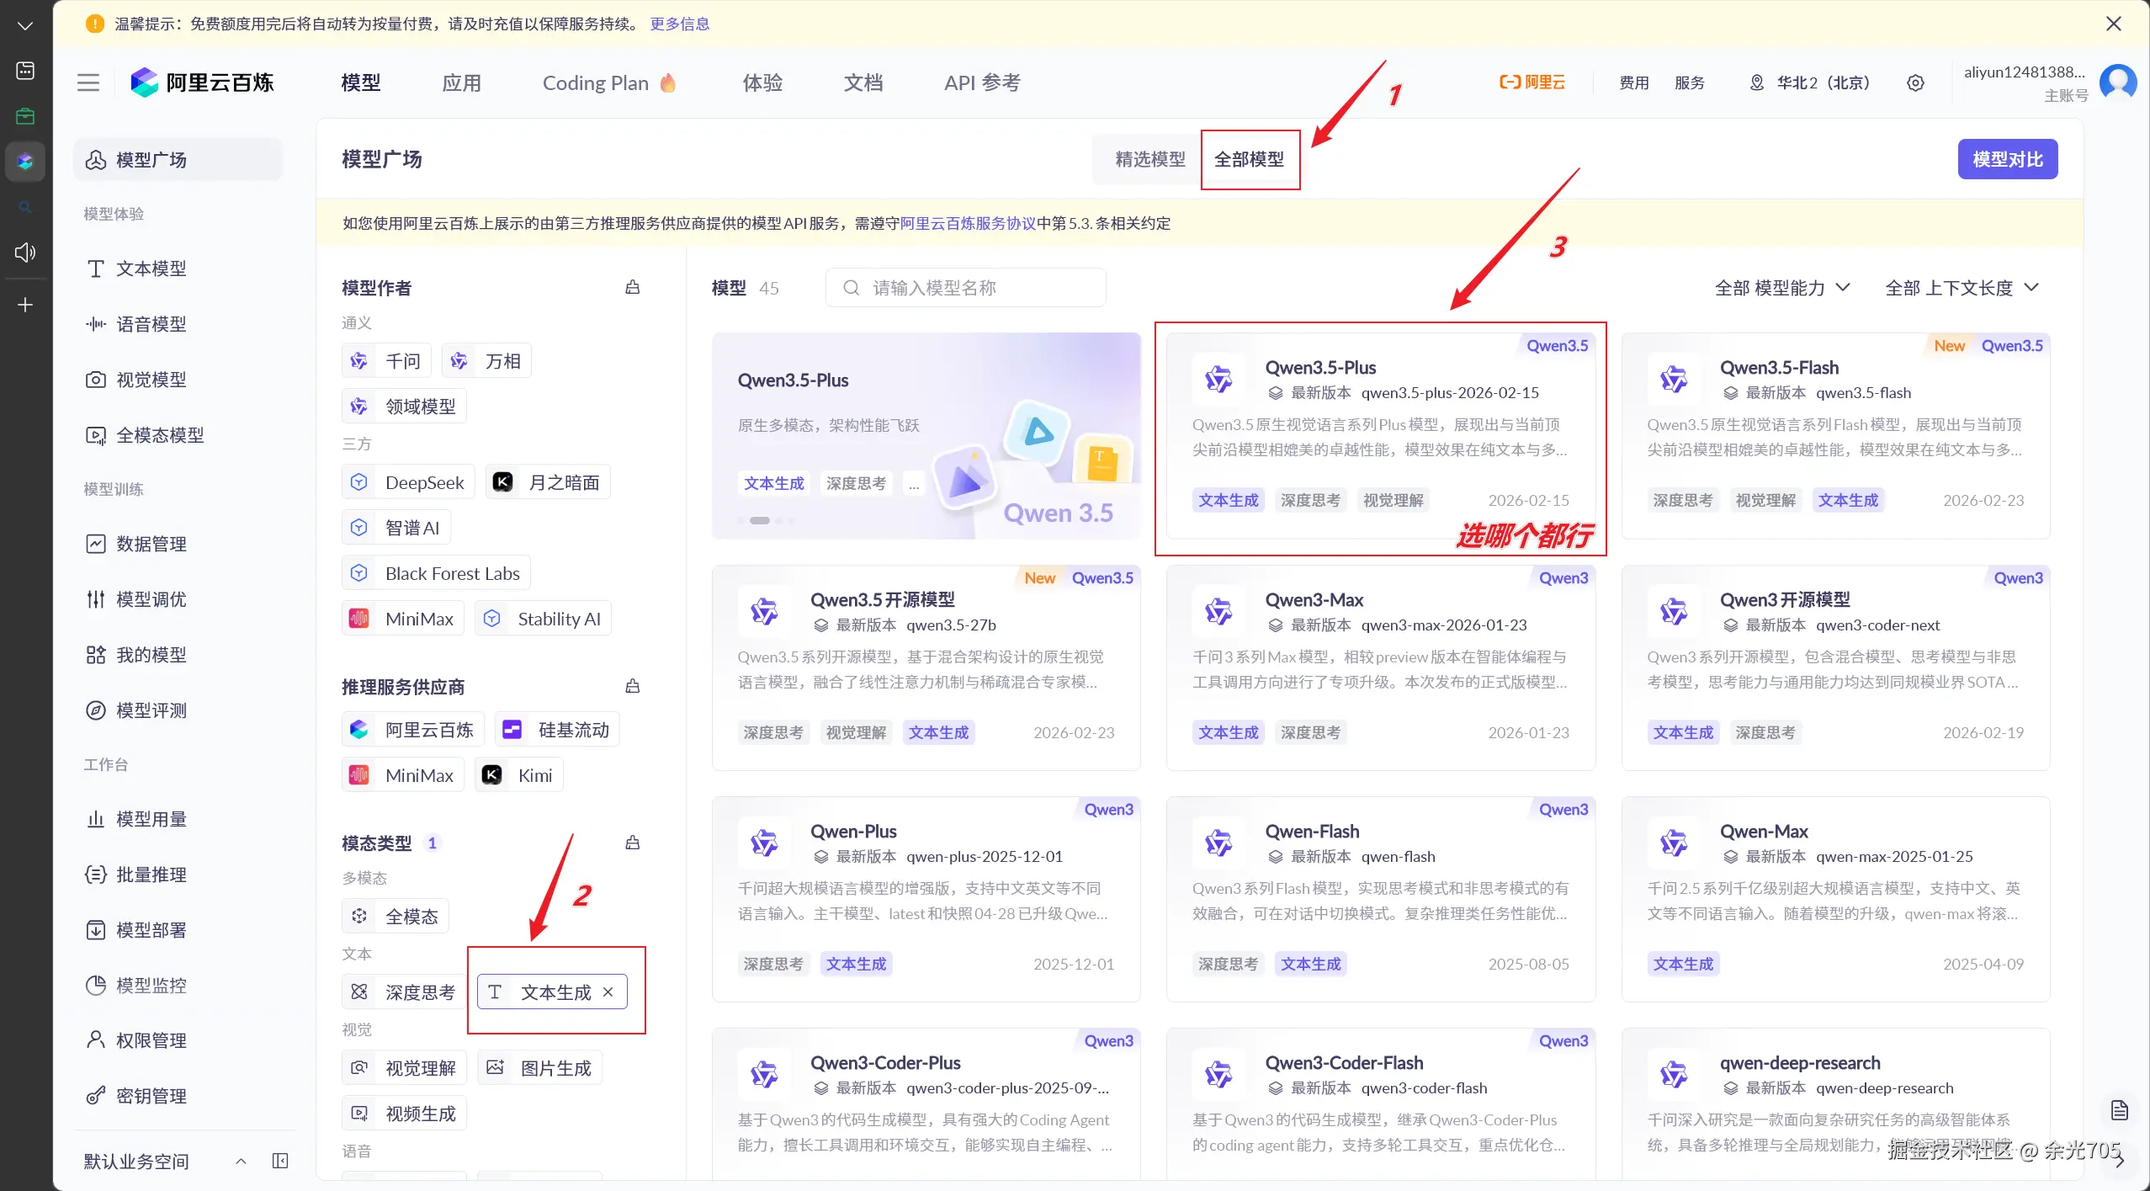This screenshot has height=1191, width=2150.
Task: Switch to the 精选模型 tab
Action: click(x=1149, y=159)
